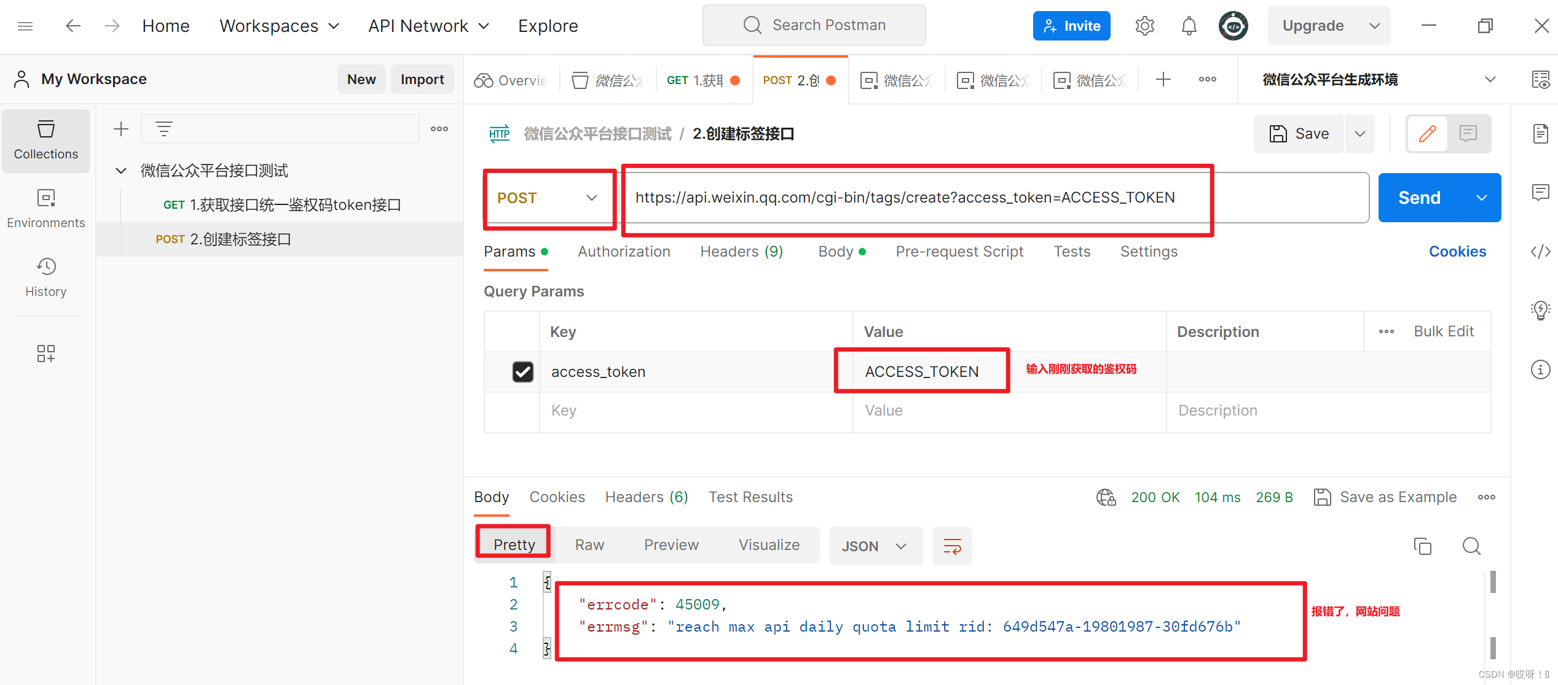Go back with the left arrow

(73, 26)
